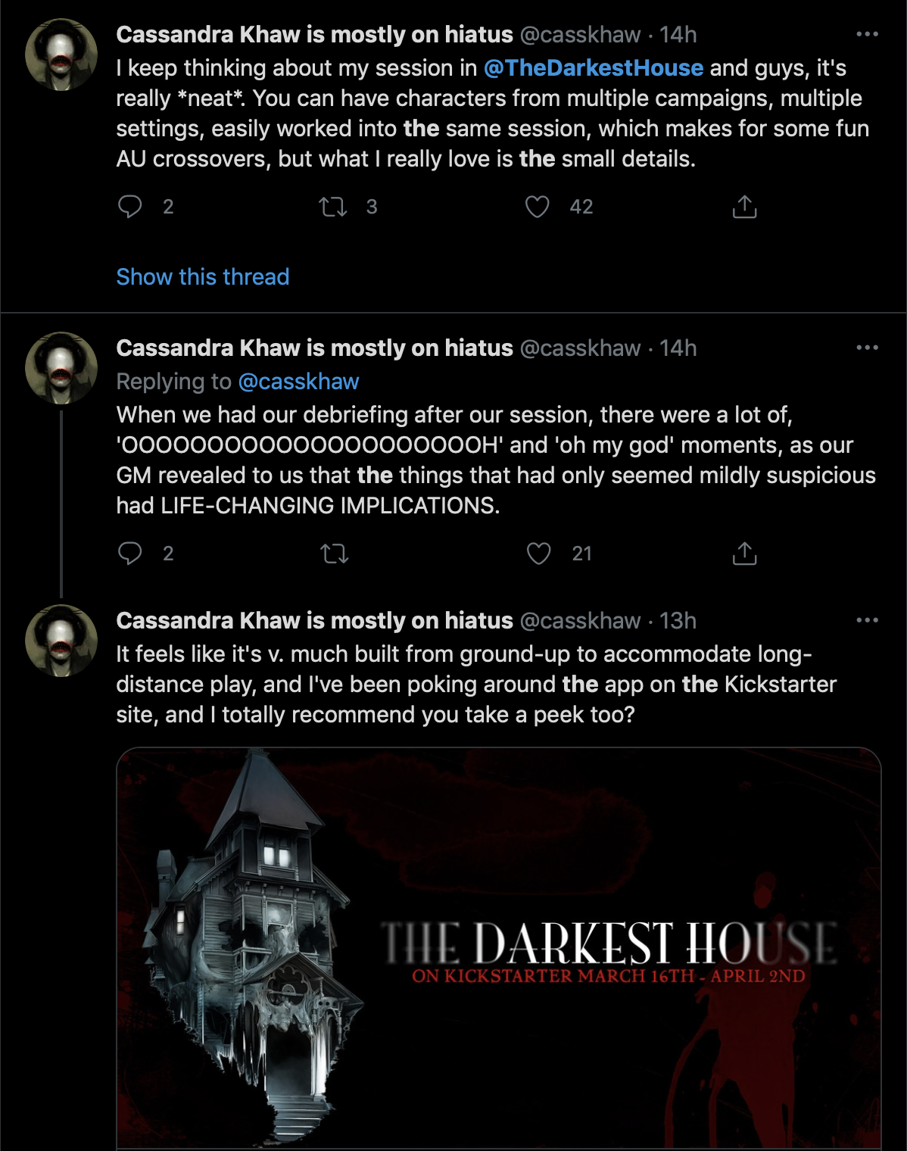Reply to the debriefing tweet

130,554
